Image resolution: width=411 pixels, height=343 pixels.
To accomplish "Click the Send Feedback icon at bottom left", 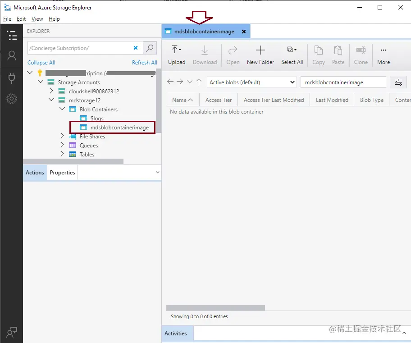I will 12,331.
